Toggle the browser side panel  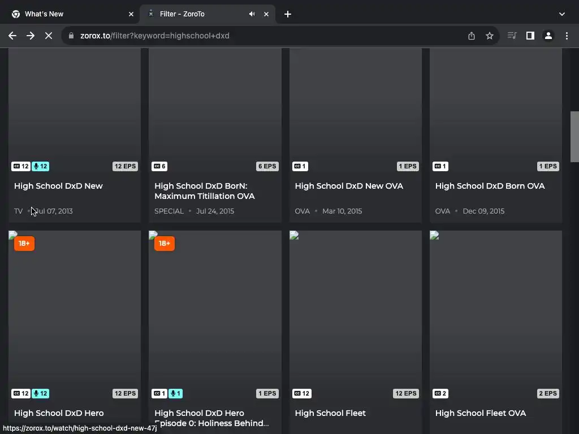tap(530, 36)
